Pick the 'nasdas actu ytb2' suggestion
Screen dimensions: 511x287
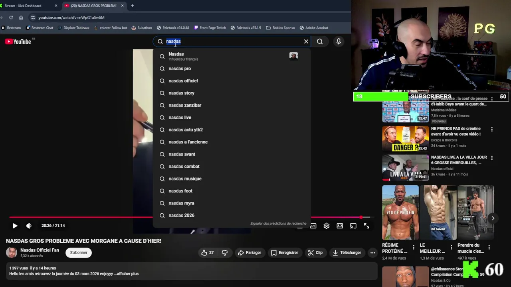(x=232, y=130)
